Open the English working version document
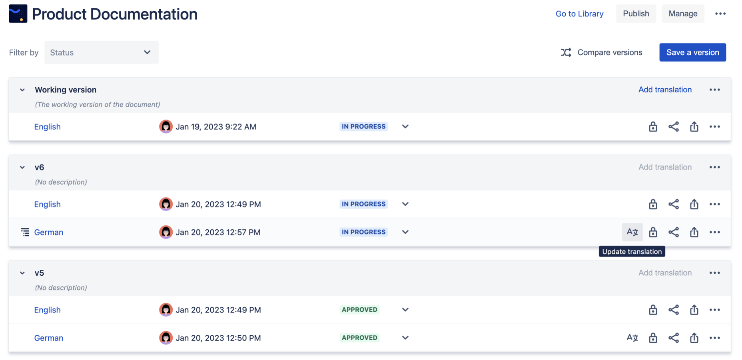Viewport: 742px width, 360px height. coord(47,127)
